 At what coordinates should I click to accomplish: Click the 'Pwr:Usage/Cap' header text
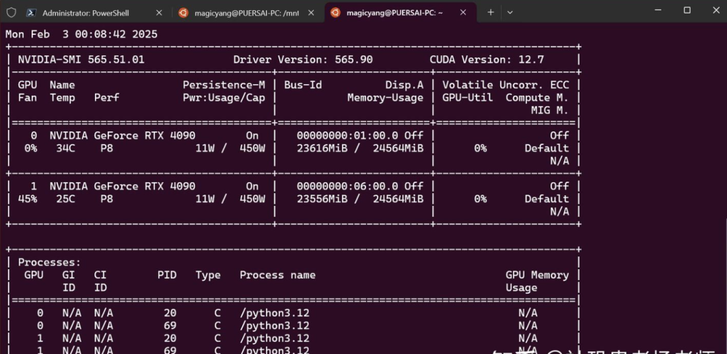click(224, 98)
